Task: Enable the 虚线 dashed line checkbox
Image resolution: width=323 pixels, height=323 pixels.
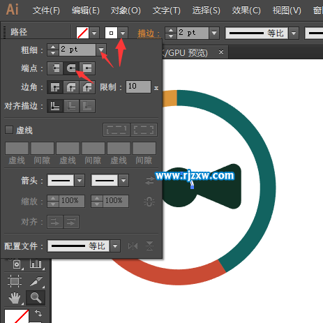Action: coord(9,130)
